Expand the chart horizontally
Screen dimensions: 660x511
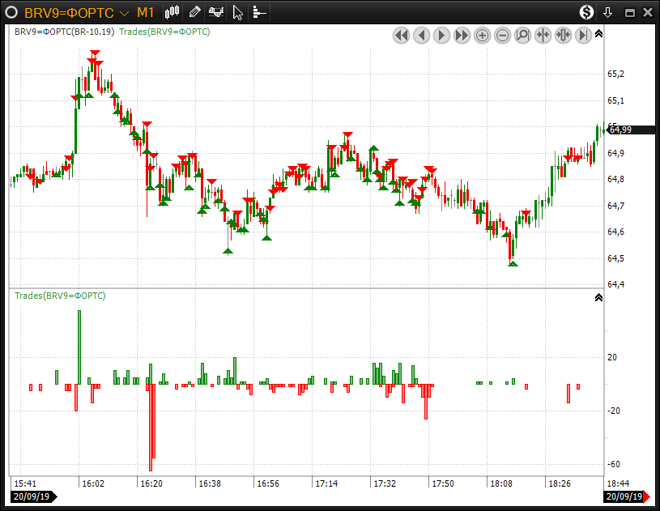tap(563, 35)
